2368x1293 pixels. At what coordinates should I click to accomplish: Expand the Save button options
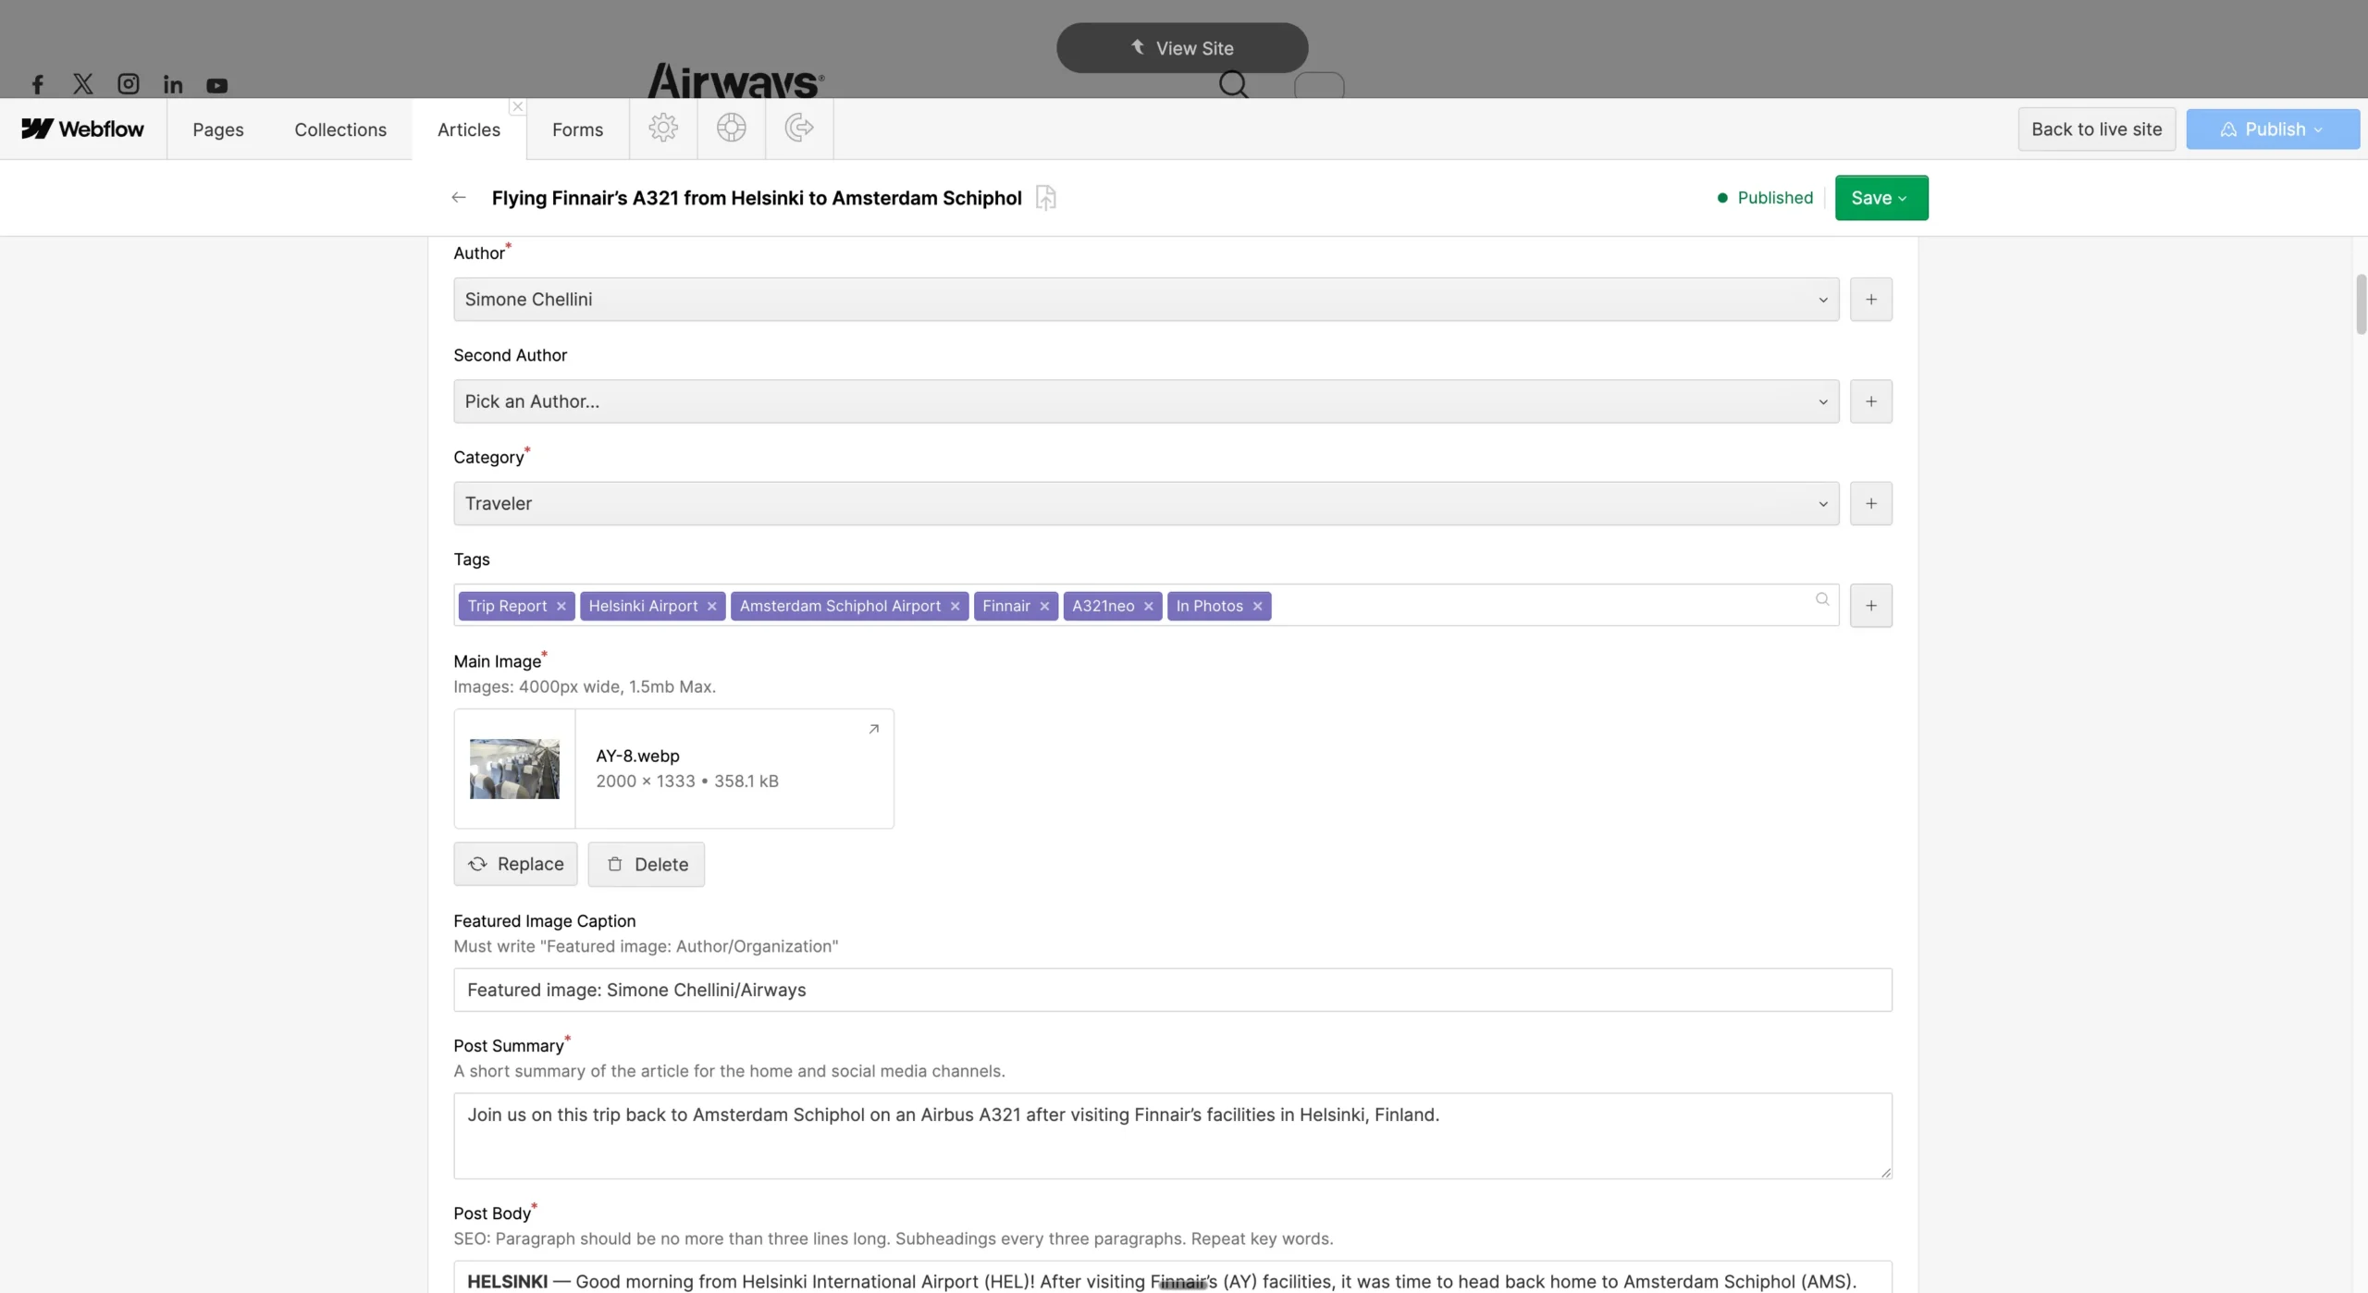pyautogui.click(x=1903, y=198)
